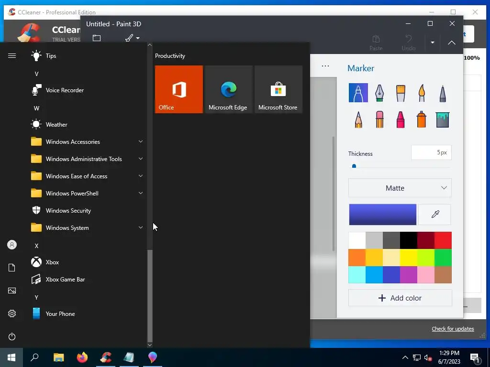Select the Oil brush tool
This screenshot has width=490, height=367.
(x=401, y=93)
